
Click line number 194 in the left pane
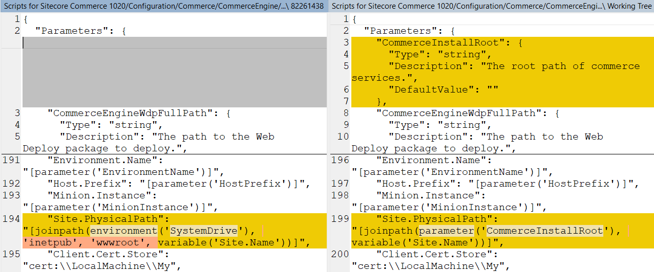(11, 219)
